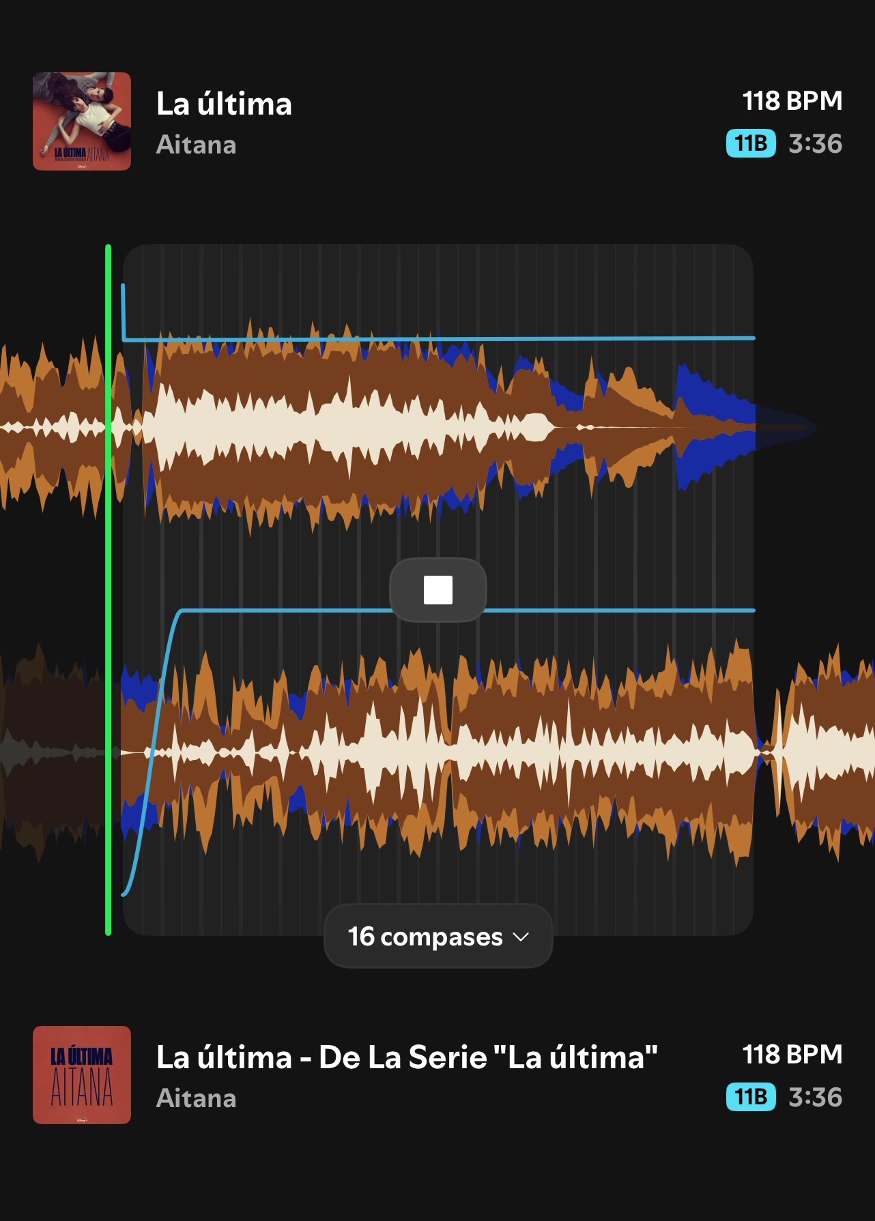Click the chevron next to 16 compases

[521, 937]
